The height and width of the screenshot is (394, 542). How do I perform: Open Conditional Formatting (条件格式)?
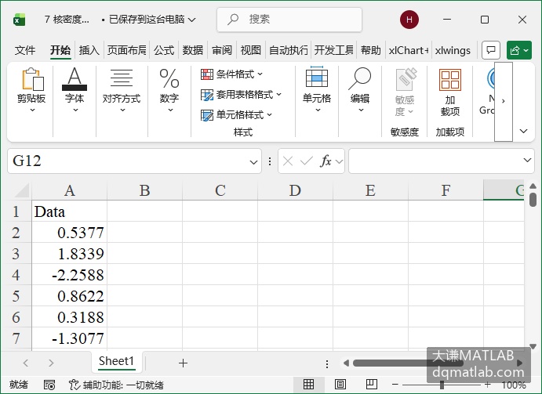pos(231,74)
